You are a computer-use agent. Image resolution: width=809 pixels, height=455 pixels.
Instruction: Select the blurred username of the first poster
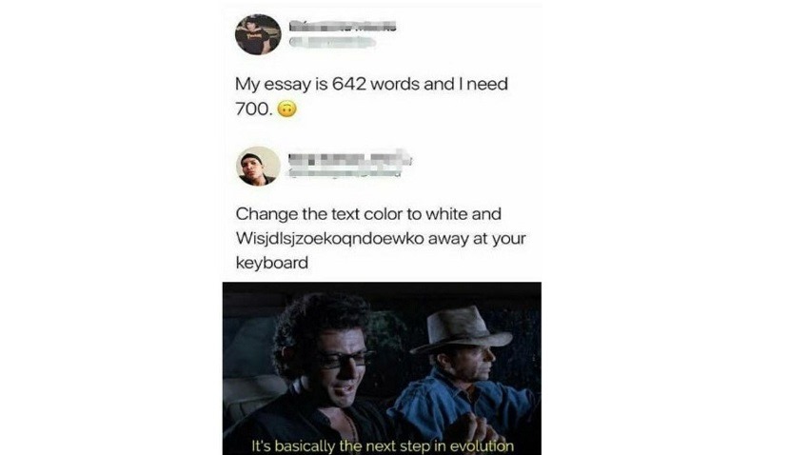point(342,26)
